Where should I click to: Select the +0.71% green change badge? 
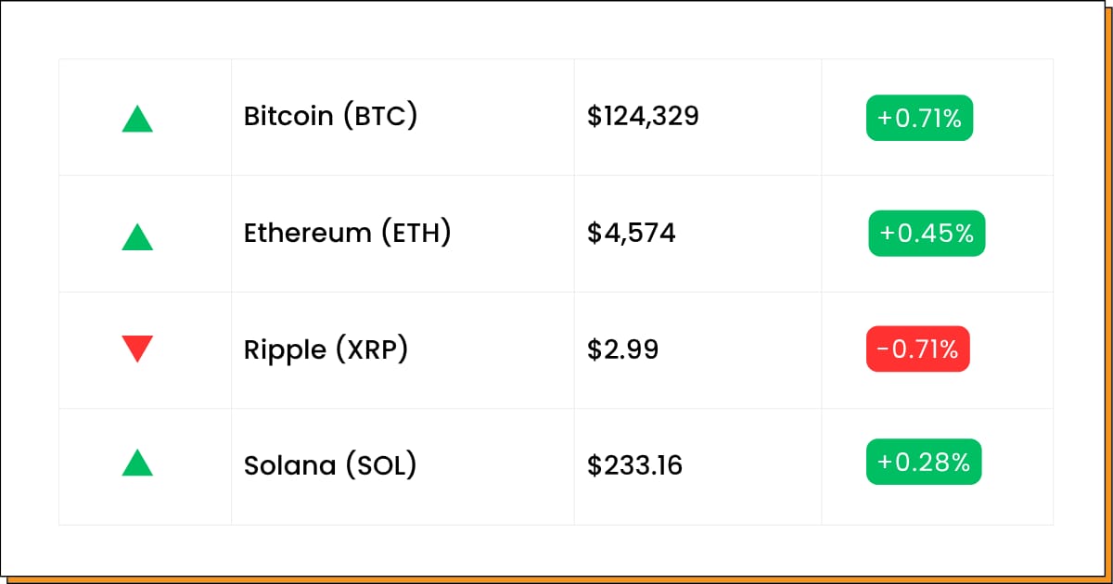click(919, 118)
